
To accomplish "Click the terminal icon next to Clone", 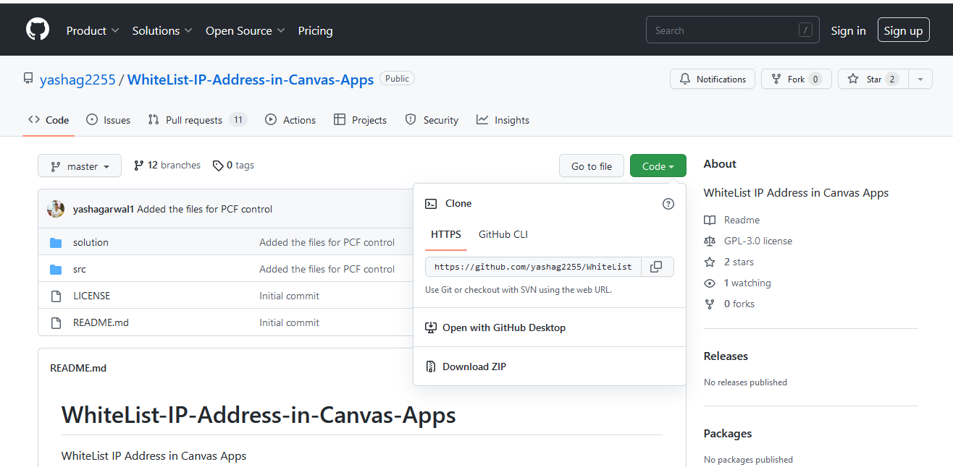I will 431,204.
